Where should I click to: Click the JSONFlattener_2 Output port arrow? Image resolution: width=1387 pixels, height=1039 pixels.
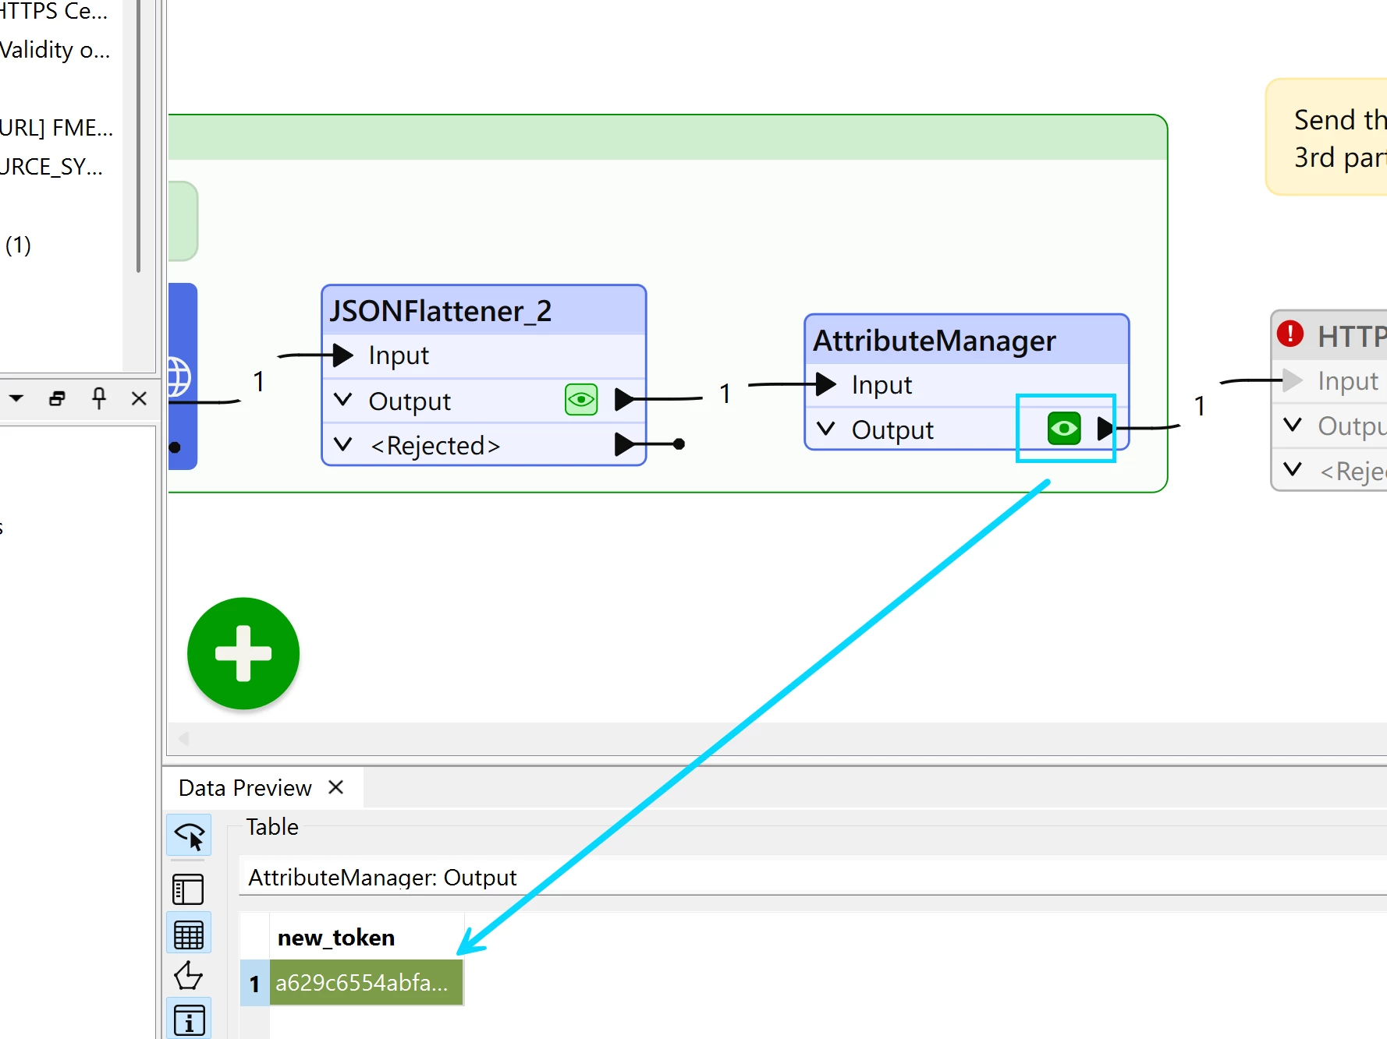[x=625, y=400]
